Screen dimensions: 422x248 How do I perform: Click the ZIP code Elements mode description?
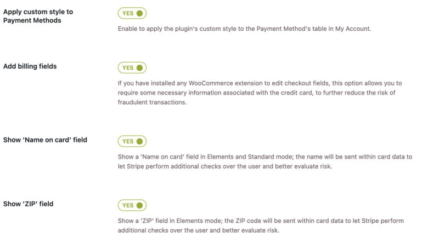260,226
